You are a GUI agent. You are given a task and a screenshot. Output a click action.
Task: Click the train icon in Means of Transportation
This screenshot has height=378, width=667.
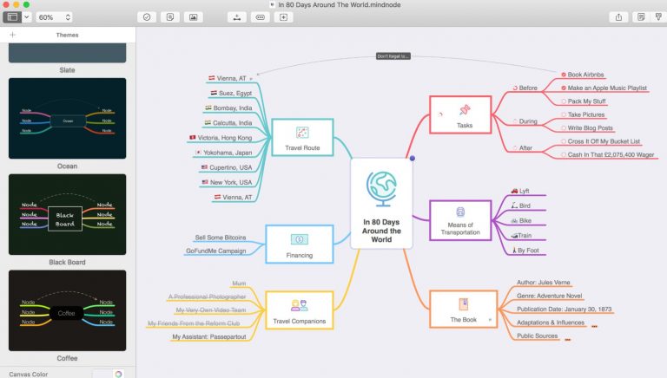coord(460,212)
